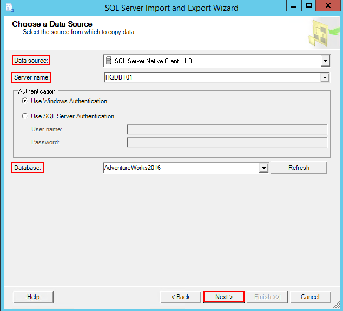Maximize the wizard window
The height and width of the screenshot is (311, 343).
tap(309, 5)
